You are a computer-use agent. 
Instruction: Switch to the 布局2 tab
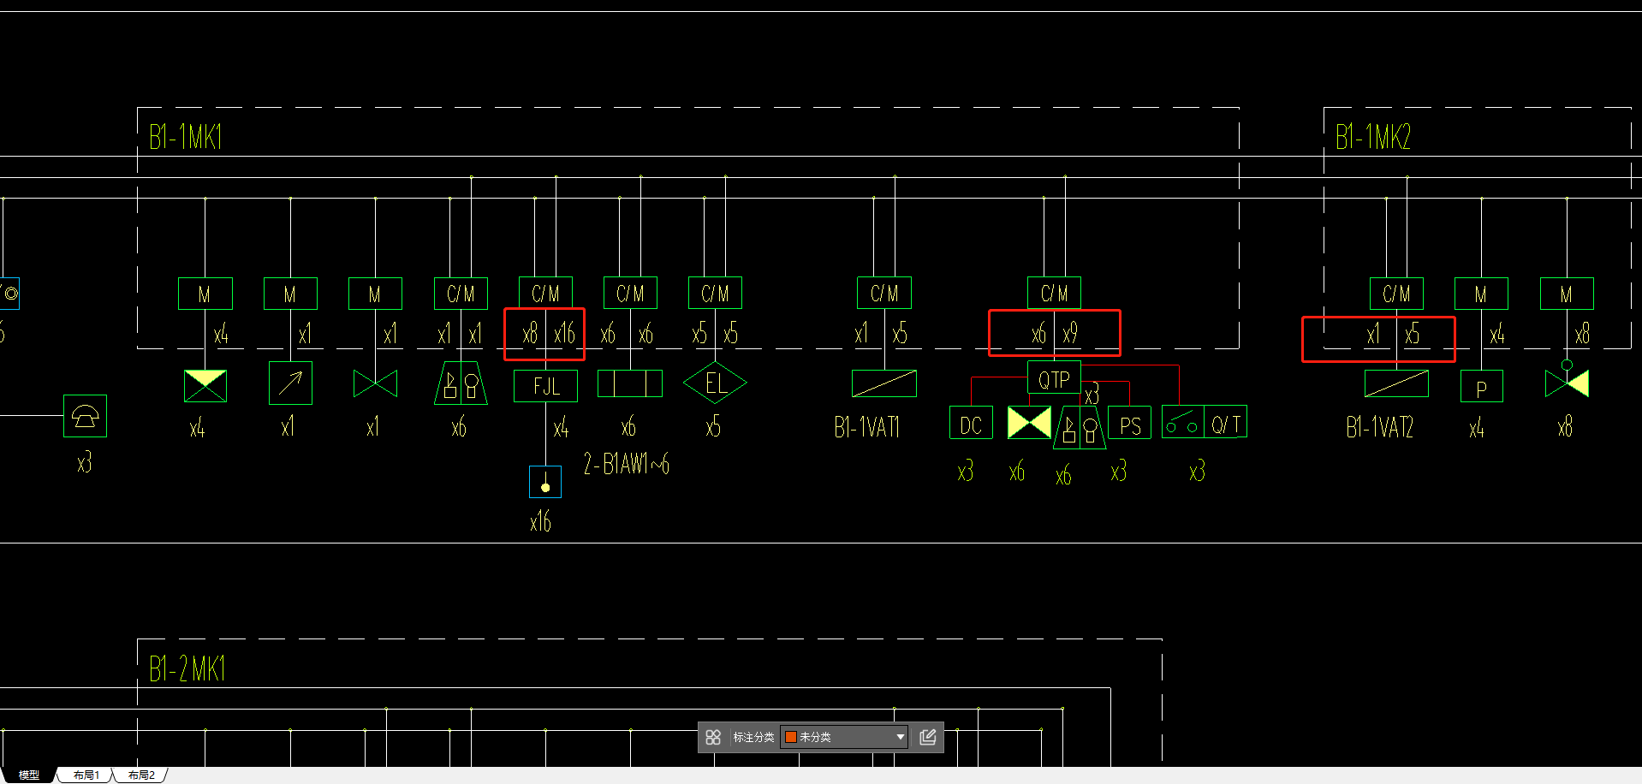(x=141, y=775)
